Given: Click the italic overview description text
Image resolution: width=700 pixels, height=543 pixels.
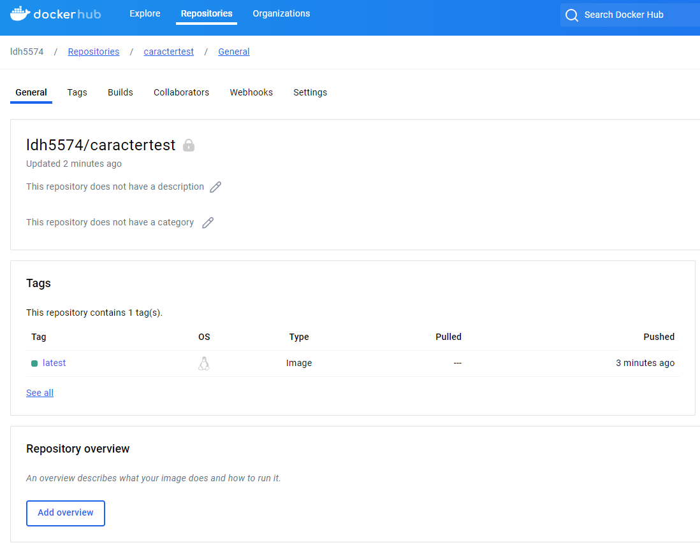Looking at the screenshot, I should pyautogui.click(x=153, y=478).
